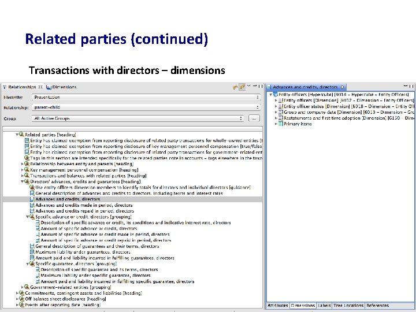This screenshot has height=312, width=416.
Task: Expand Events after reporting date heading
Action: pyautogui.click(x=17, y=305)
